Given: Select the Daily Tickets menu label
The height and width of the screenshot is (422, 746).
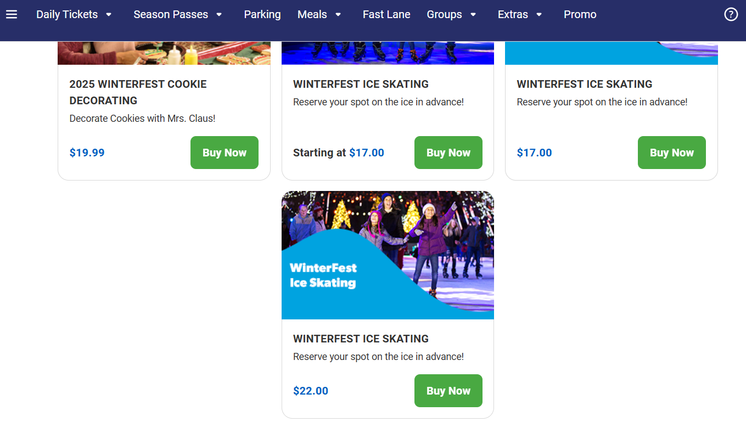Looking at the screenshot, I should (67, 15).
